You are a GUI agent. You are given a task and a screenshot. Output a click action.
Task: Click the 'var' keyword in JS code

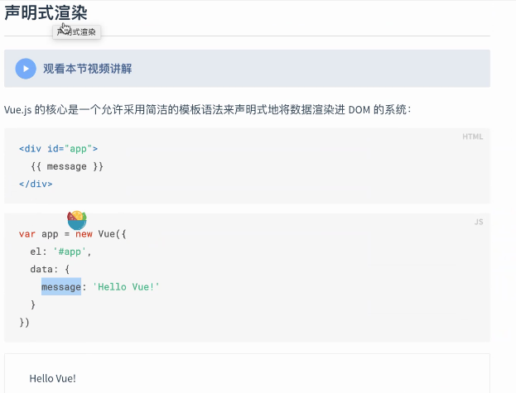(27, 234)
